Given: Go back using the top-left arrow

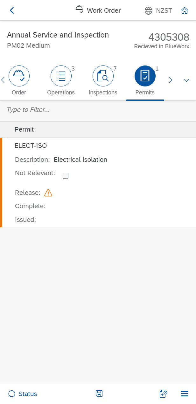Looking at the screenshot, I should point(12,10).
